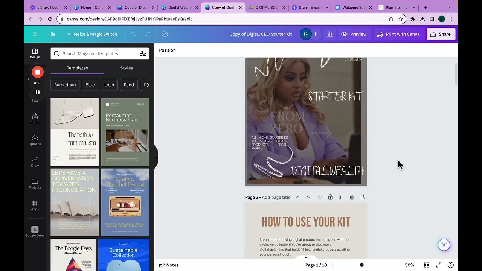This screenshot has height=271, width=482.
Task: Choose the Reconciliation conversation template
Action: click(x=75, y=202)
